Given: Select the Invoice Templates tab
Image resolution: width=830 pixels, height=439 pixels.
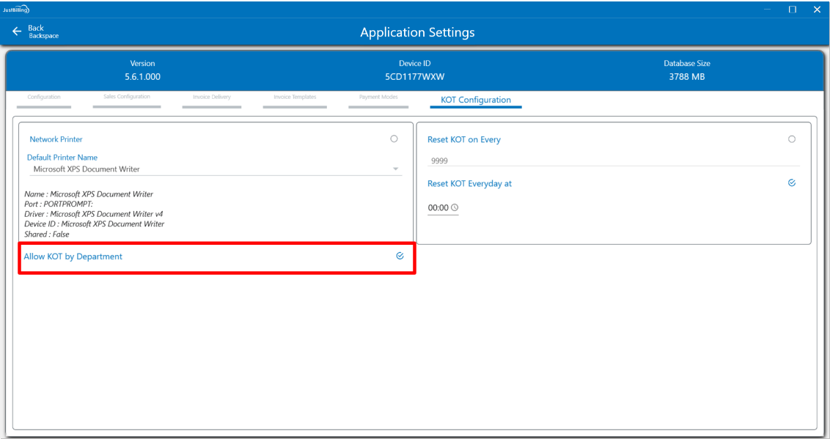Looking at the screenshot, I should pyautogui.click(x=295, y=97).
